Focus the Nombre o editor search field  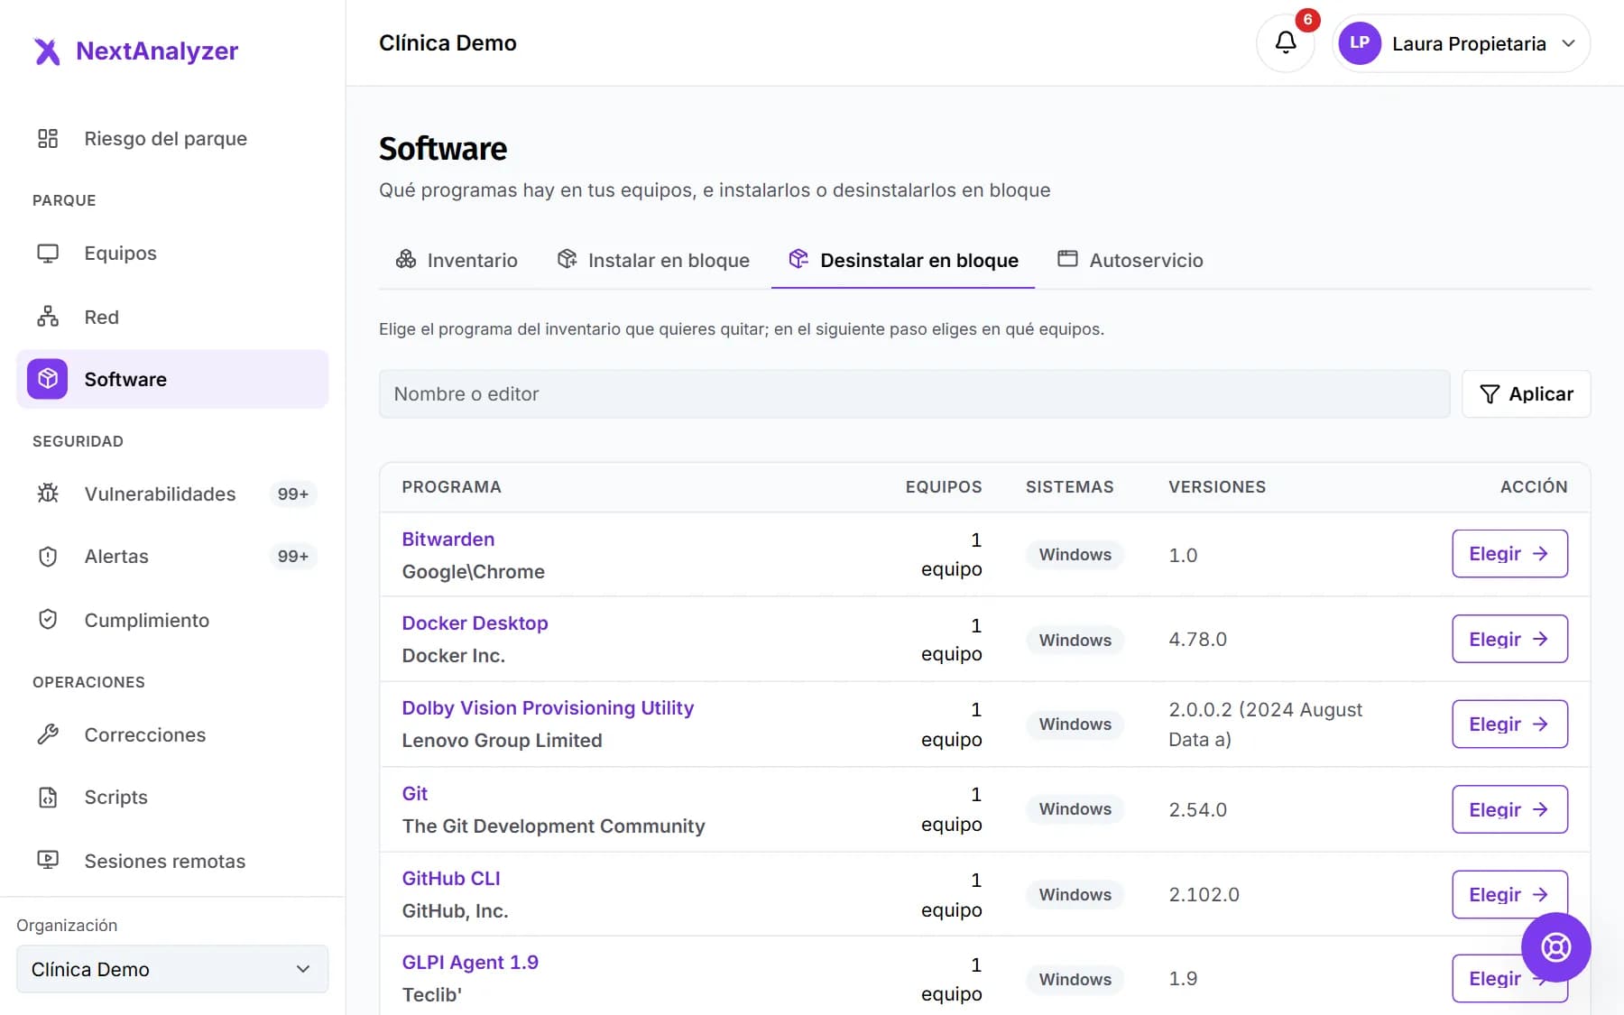tap(914, 394)
